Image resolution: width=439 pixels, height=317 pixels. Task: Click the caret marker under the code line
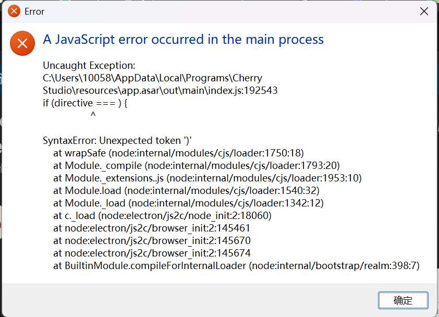point(93,114)
